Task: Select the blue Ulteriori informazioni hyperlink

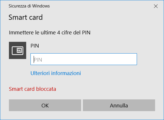Action: [x=56, y=73]
